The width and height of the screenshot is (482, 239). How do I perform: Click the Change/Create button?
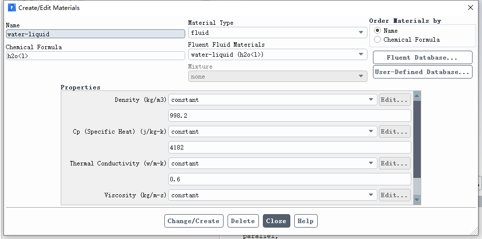coord(194,221)
